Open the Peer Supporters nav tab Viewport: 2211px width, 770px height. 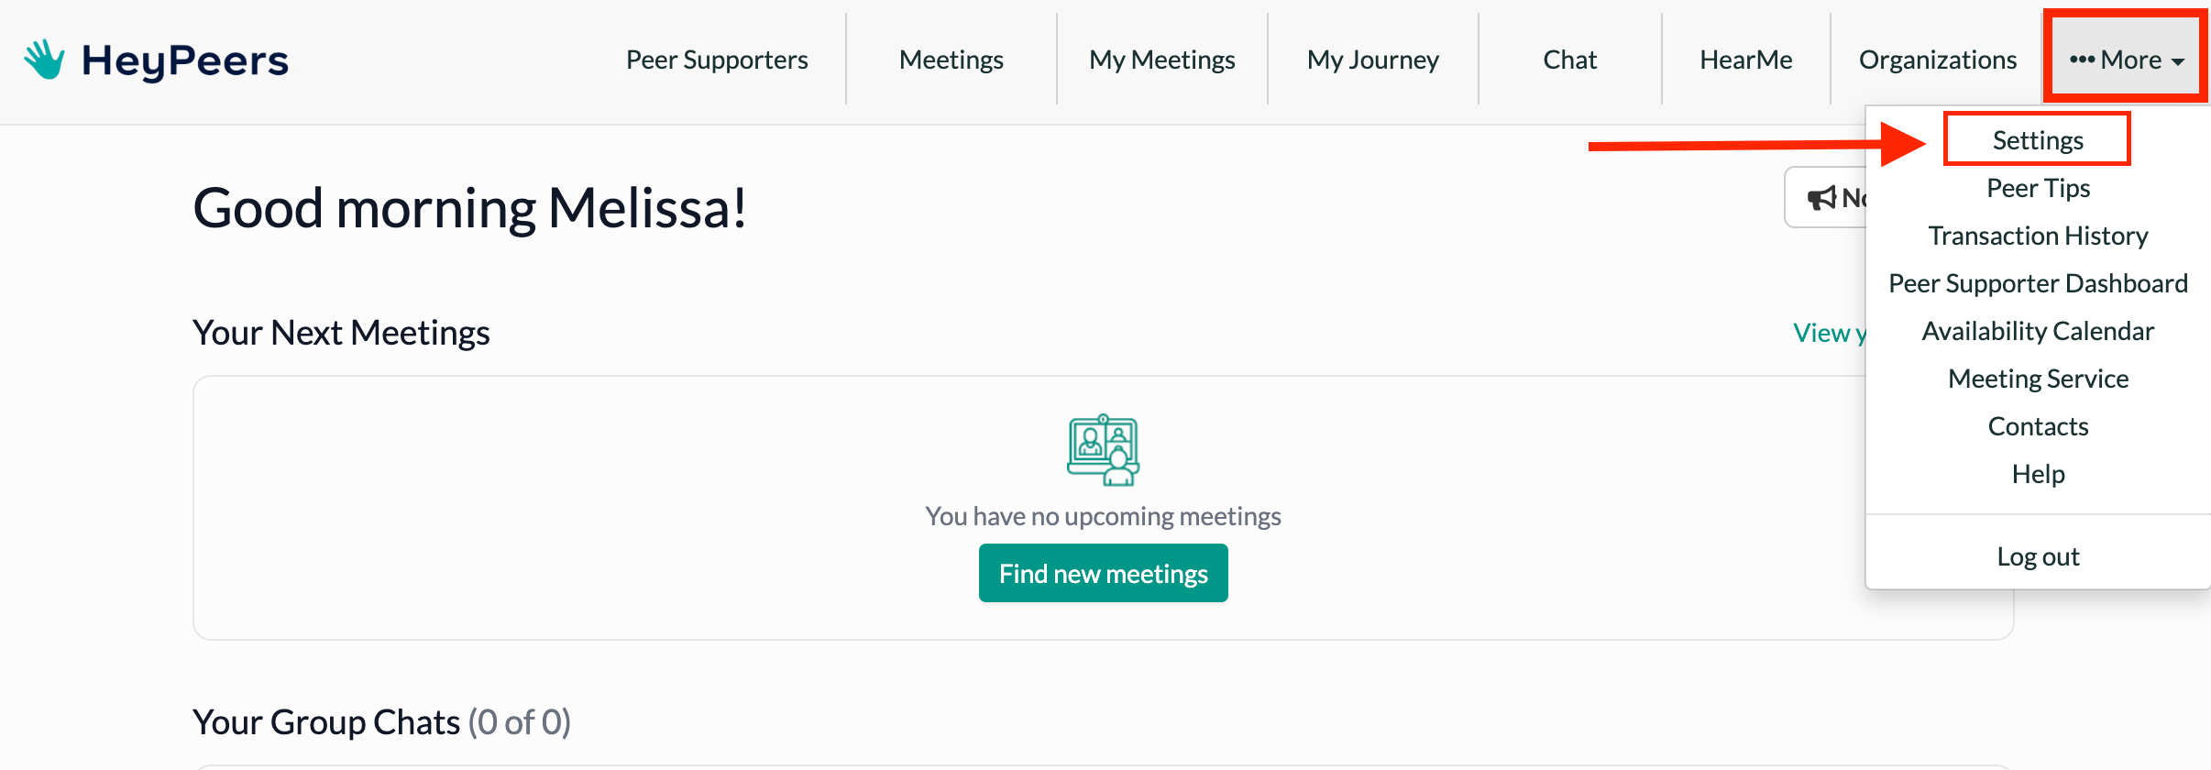coord(717,60)
